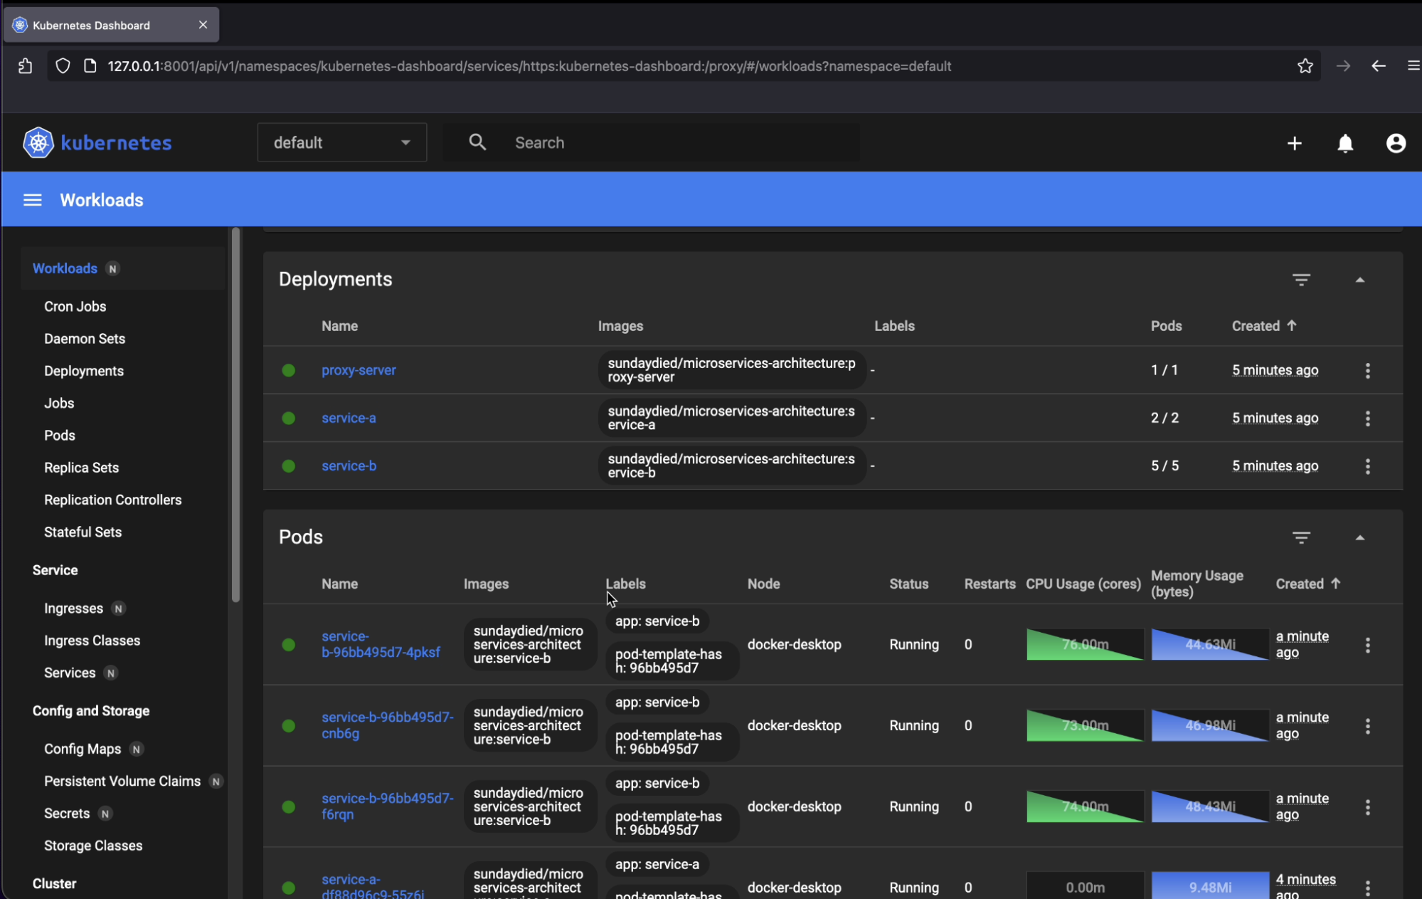This screenshot has width=1422, height=899.
Task: Click the browser back arrow
Action: click(x=1378, y=66)
